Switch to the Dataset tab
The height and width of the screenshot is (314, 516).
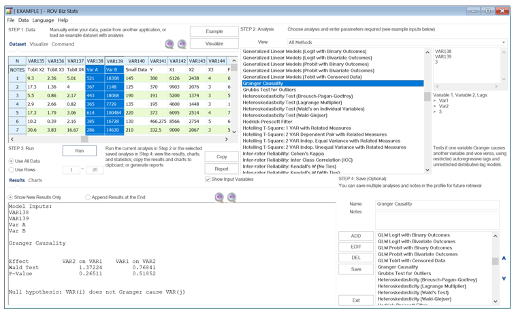point(18,44)
